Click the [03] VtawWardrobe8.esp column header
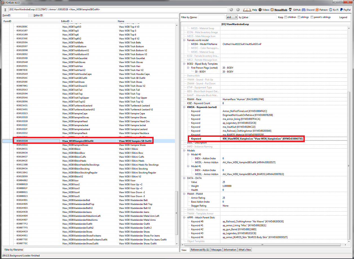The height and width of the screenshot is (259, 354). pyautogui.click(x=285, y=24)
